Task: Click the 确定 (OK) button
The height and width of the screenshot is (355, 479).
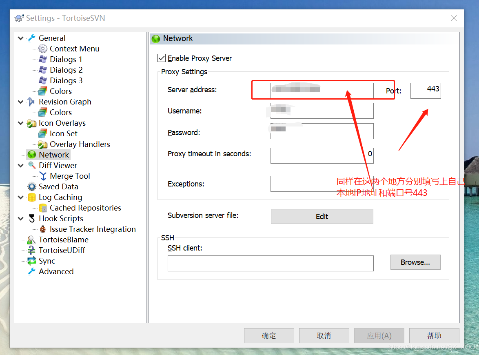Action: click(269, 335)
